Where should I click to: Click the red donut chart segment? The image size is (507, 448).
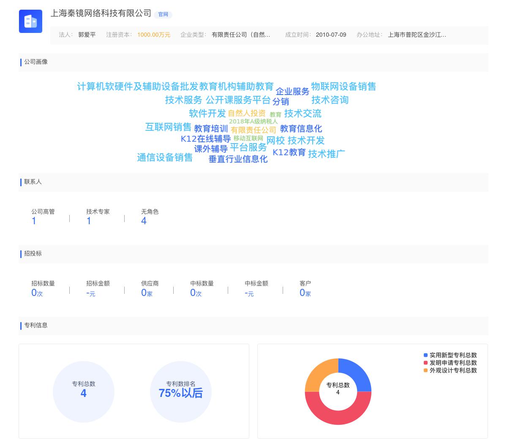pyautogui.click(x=338, y=417)
